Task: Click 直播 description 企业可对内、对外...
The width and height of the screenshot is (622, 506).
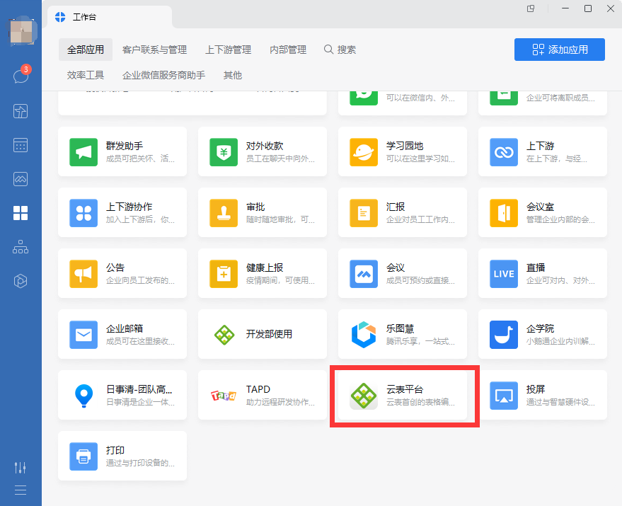Action: [560, 280]
